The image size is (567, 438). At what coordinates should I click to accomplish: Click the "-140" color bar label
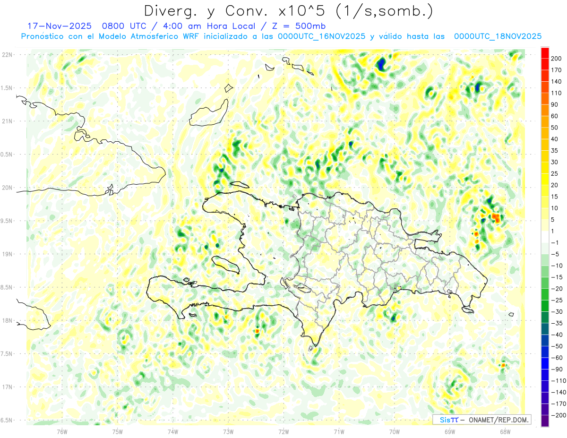[558, 392]
